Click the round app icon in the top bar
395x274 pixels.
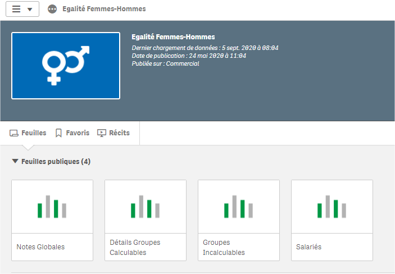[x=52, y=9]
